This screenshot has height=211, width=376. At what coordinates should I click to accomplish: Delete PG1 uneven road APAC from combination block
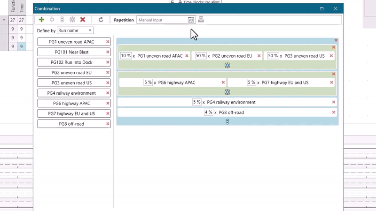[x=187, y=56]
